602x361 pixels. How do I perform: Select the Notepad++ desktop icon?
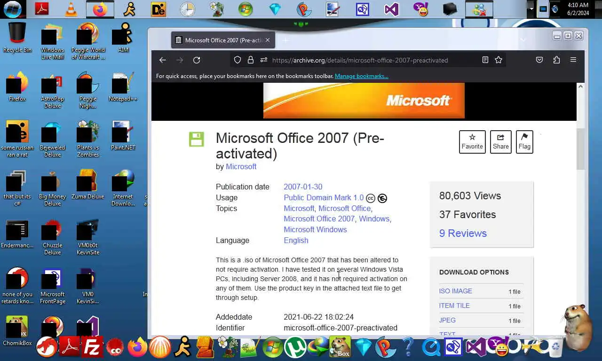[123, 87]
